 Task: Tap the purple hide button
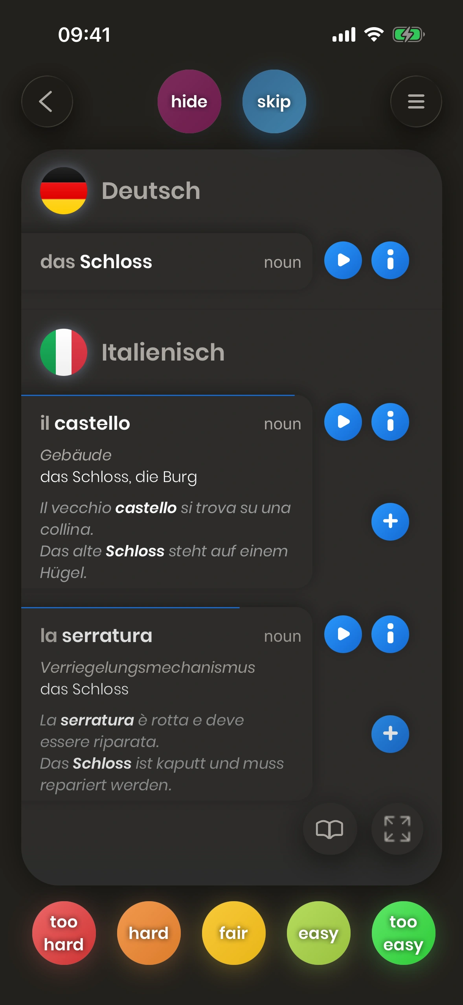(x=189, y=101)
